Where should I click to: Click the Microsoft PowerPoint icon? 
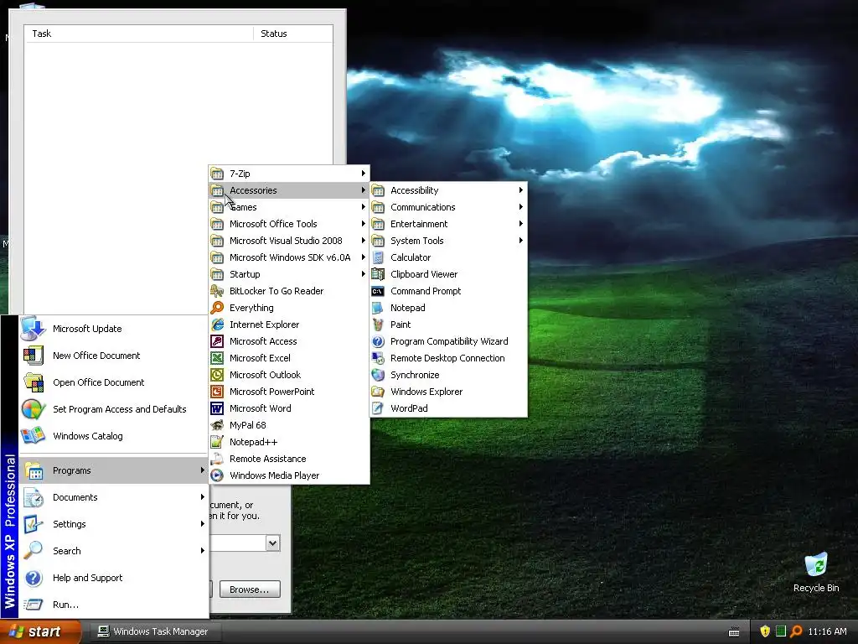(x=217, y=392)
